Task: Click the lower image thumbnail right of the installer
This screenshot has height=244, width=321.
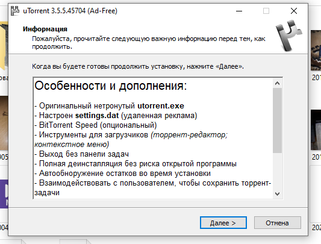Action: (x=316, y=130)
